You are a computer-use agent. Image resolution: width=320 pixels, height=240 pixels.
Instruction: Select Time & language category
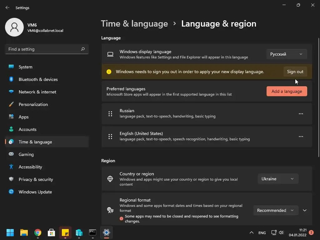(x=47, y=142)
